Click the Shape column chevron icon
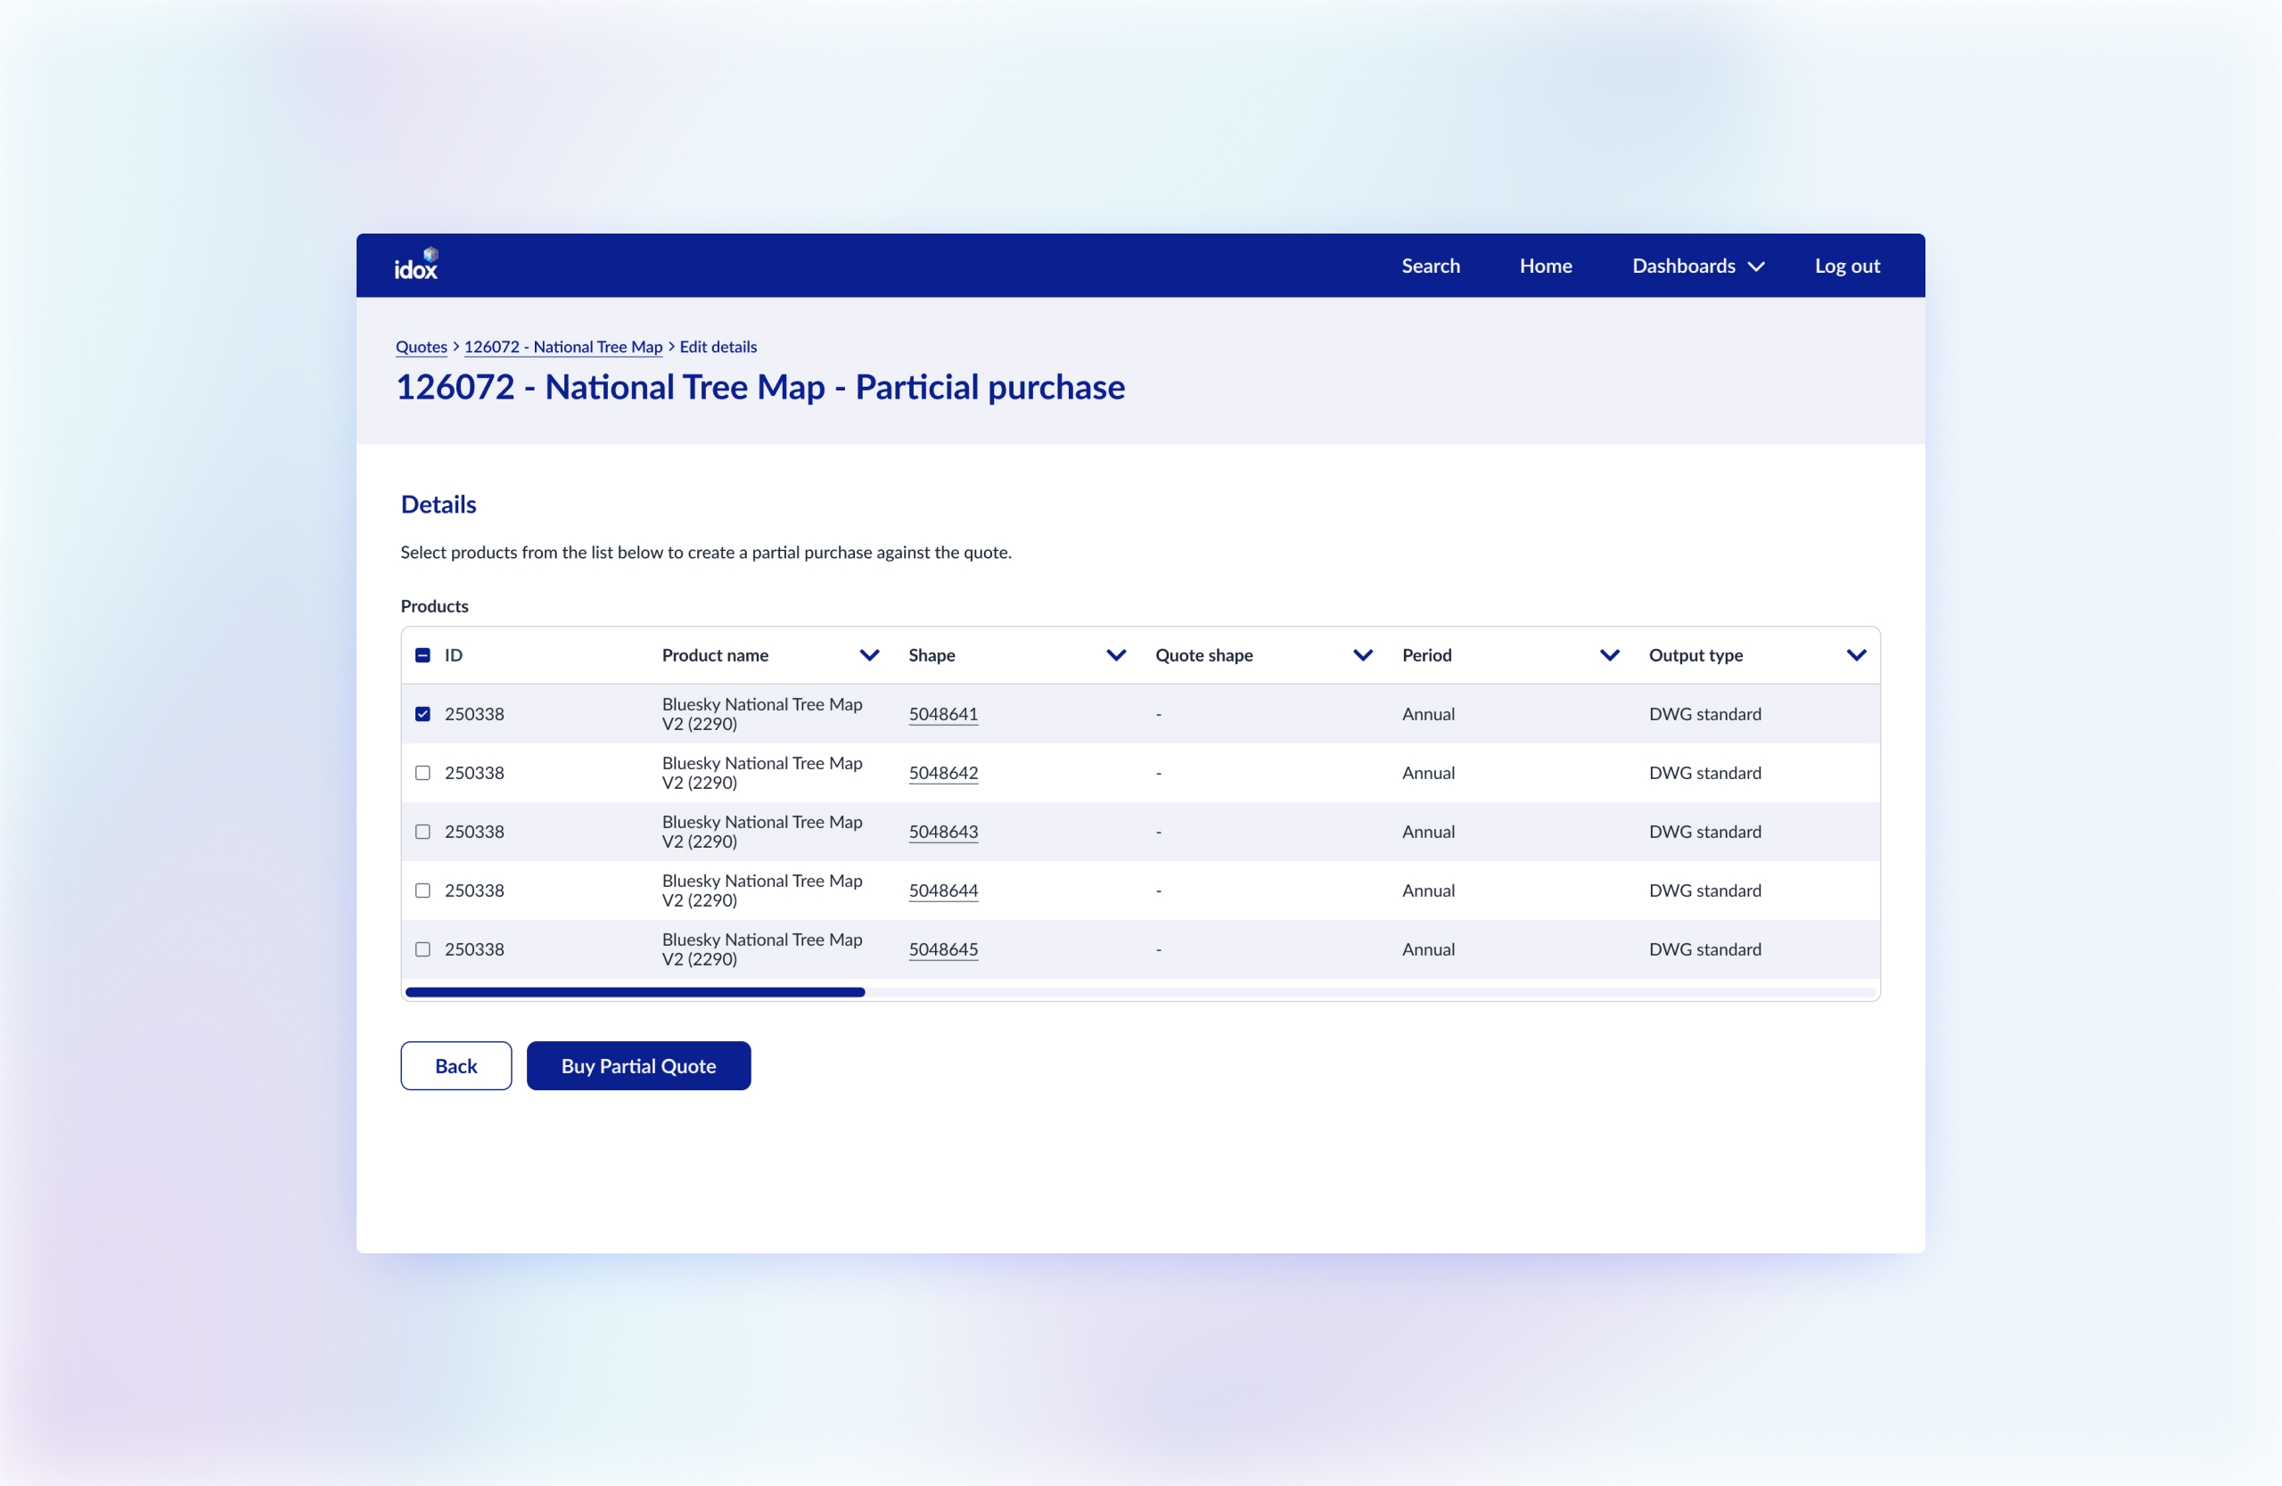The image size is (2282, 1486). (1115, 655)
